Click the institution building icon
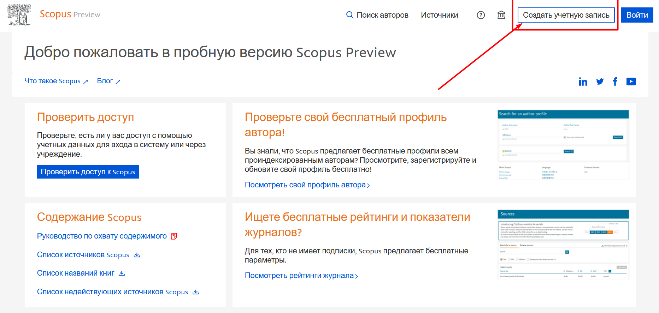Image resolution: width=659 pixels, height=313 pixels. click(501, 15)
